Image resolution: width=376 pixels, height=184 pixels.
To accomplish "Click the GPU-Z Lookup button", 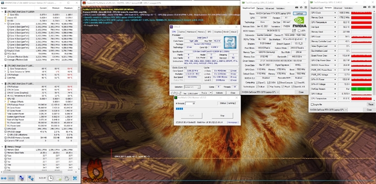I will [x=299, y=14].
